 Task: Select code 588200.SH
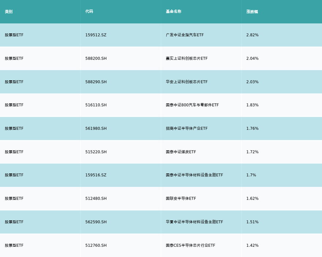click(x=96, y=58)
